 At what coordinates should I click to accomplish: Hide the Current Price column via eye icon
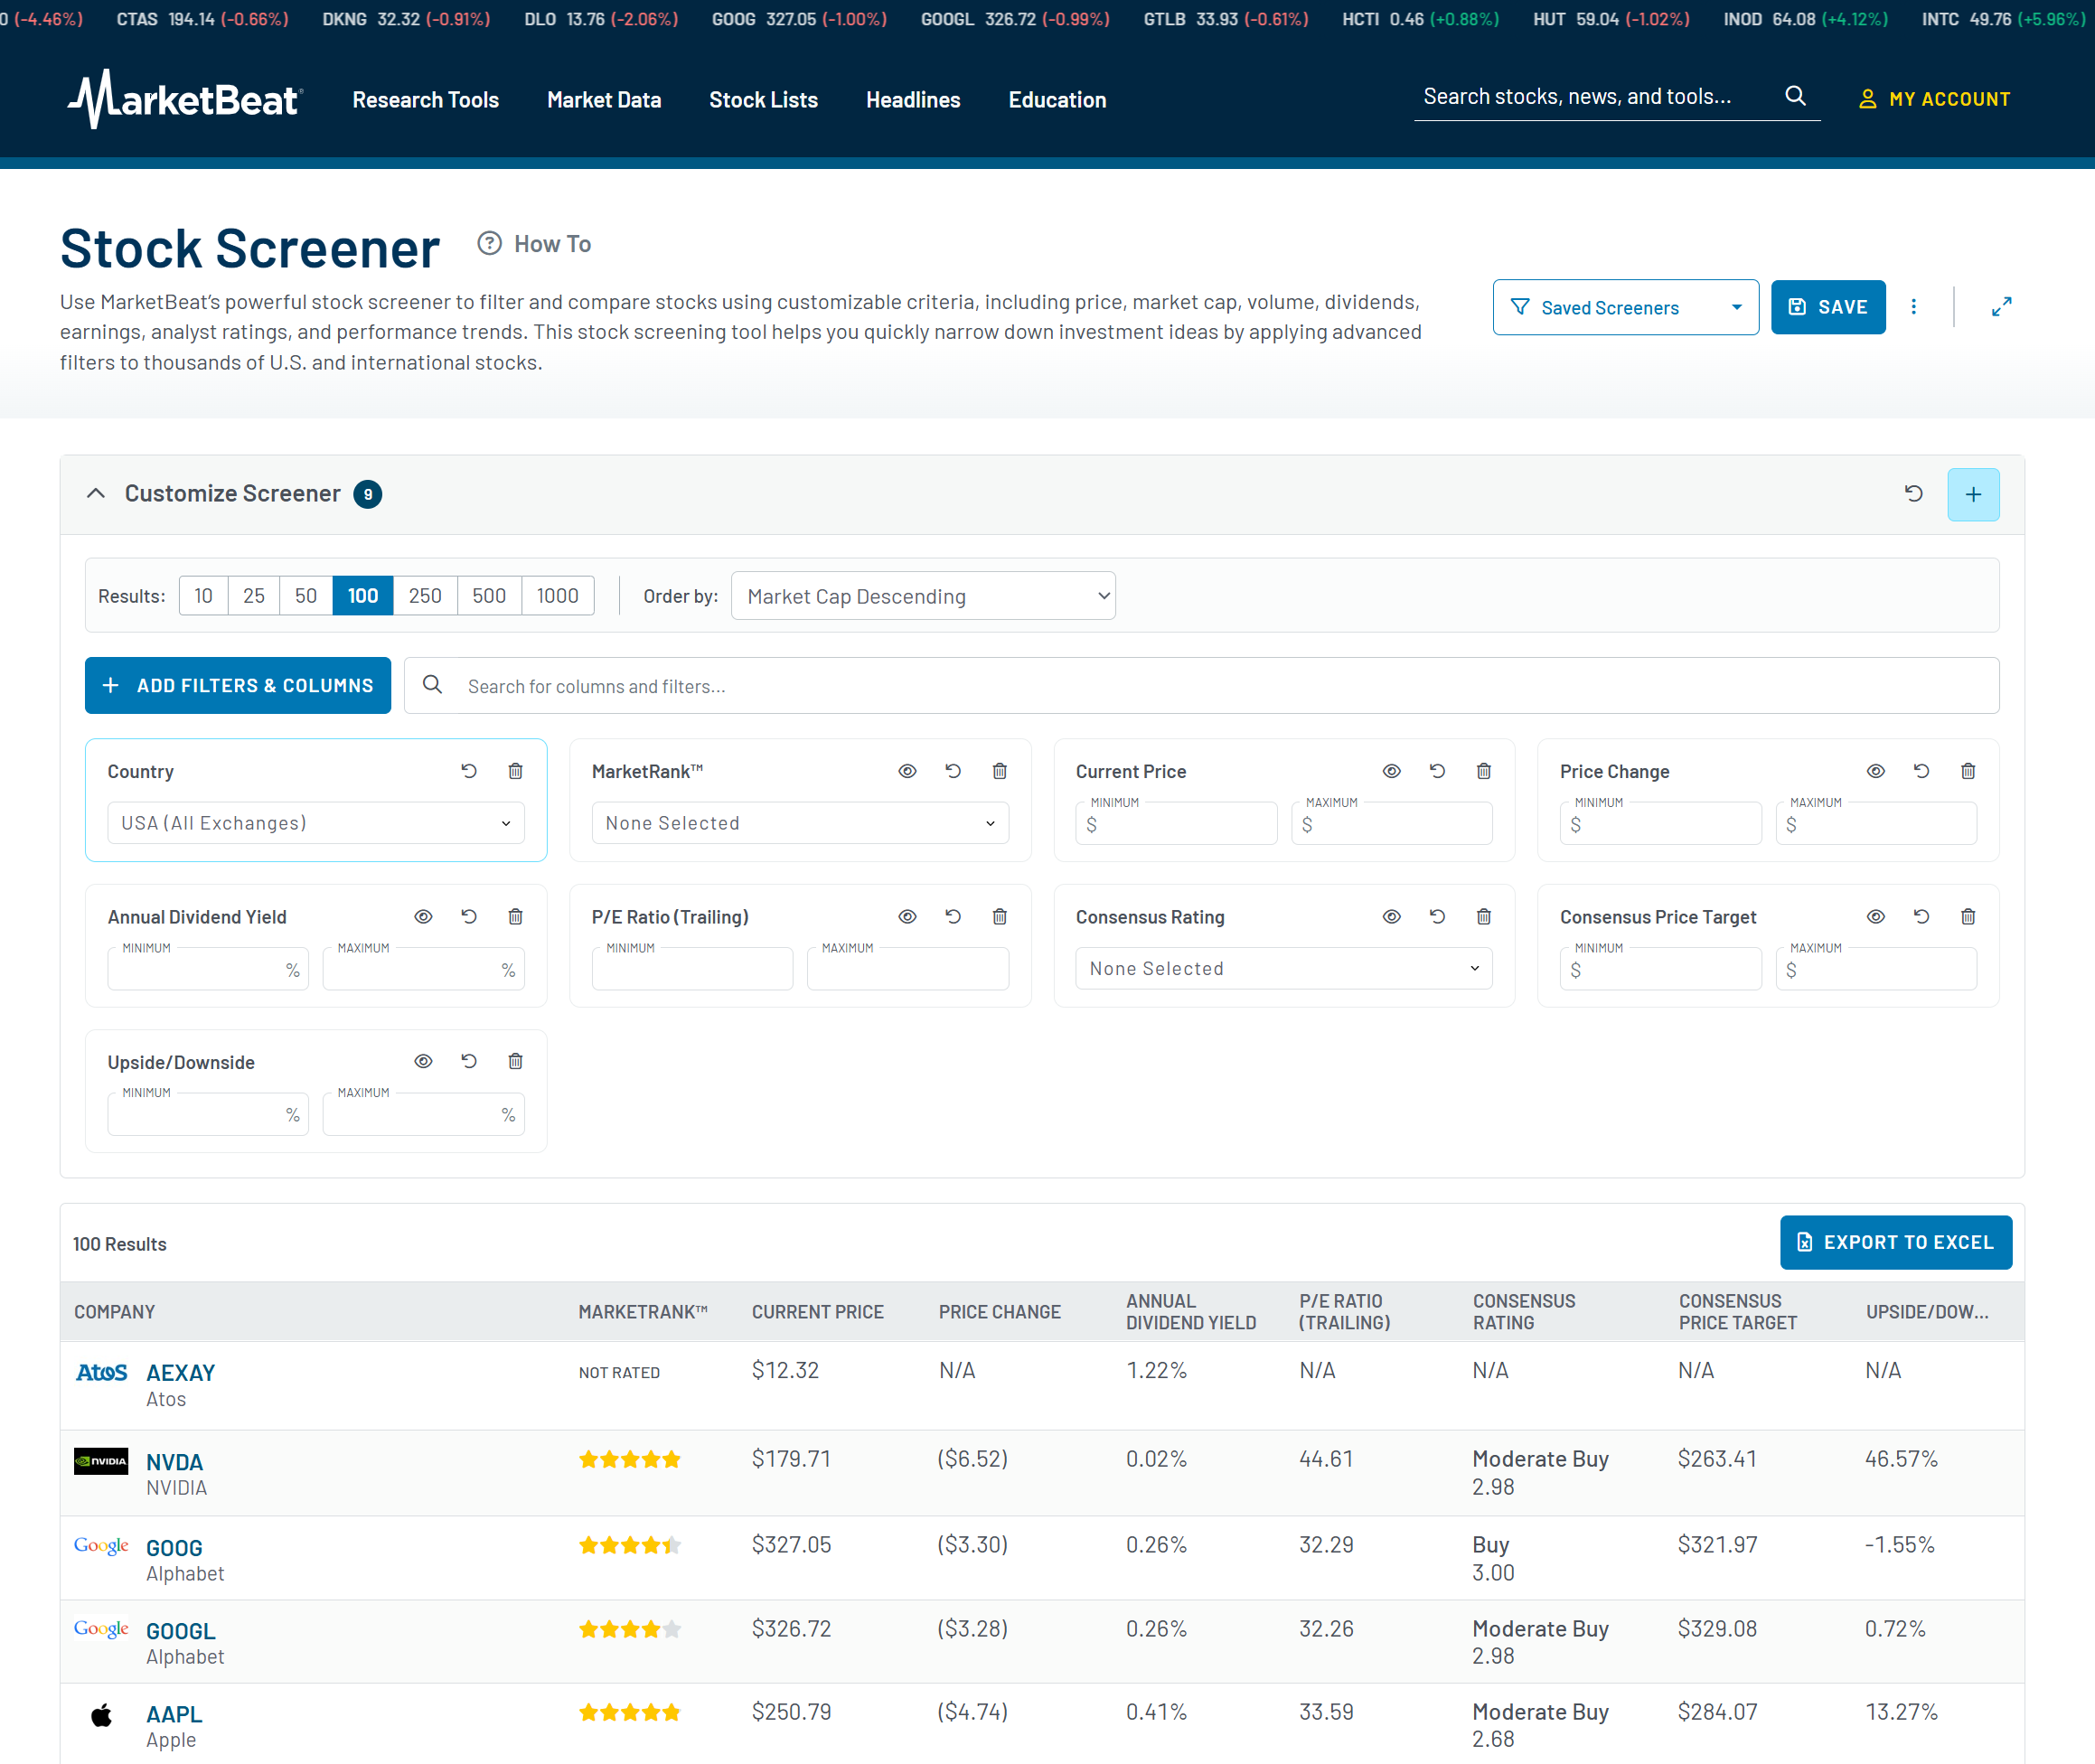pyautogui.click(x=1391, y=770)
